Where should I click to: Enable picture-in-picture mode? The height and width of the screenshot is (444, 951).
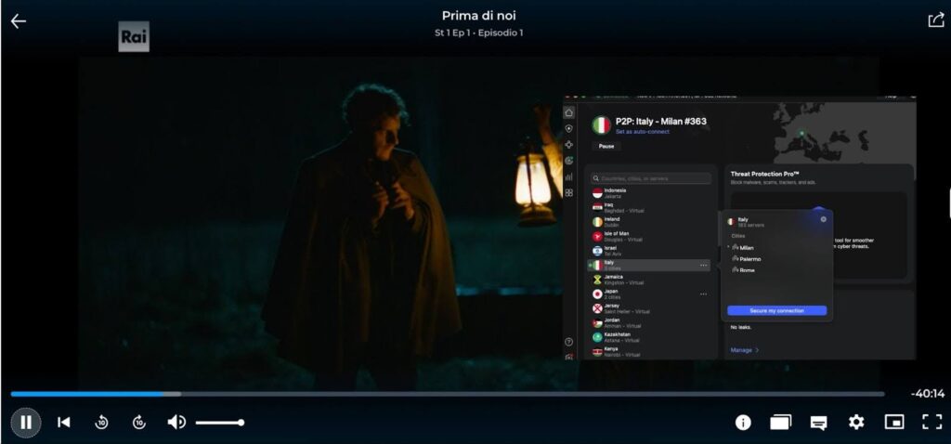coord(894,422)
